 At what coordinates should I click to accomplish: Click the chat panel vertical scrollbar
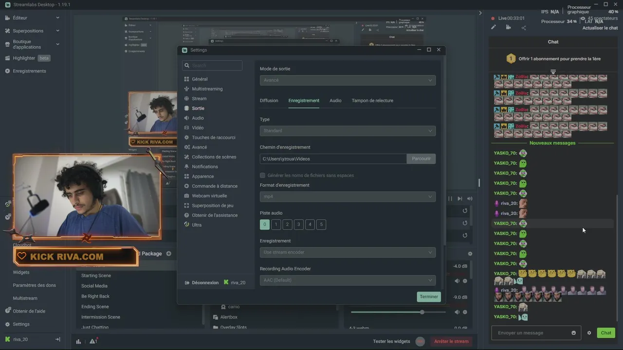coord(618,258)
